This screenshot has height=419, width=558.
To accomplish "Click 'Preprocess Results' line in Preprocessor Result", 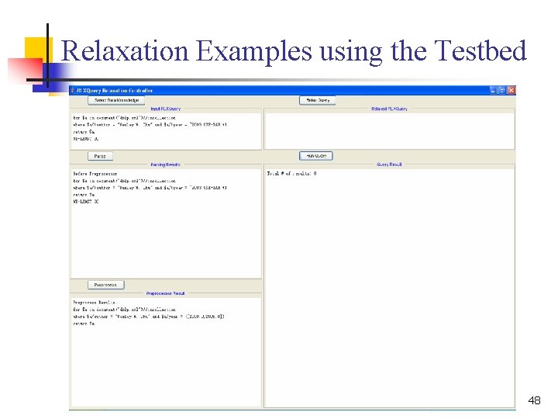I will tap(95, 303).
